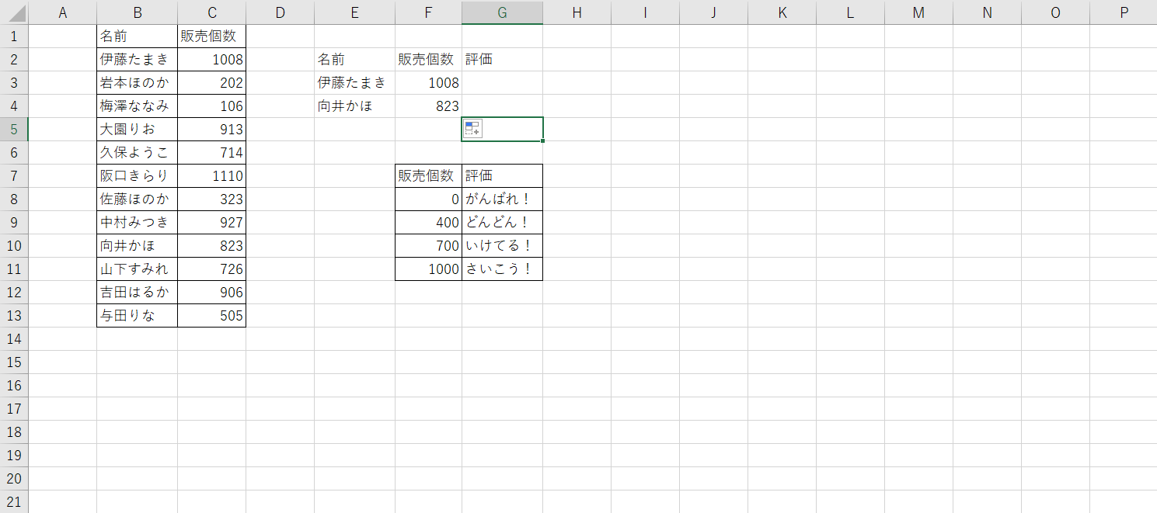Image resolution: width=1157 pixels, height=513 pixels.
Task: Click threshold value 400 in lookup table
Action: click(428, 223)
